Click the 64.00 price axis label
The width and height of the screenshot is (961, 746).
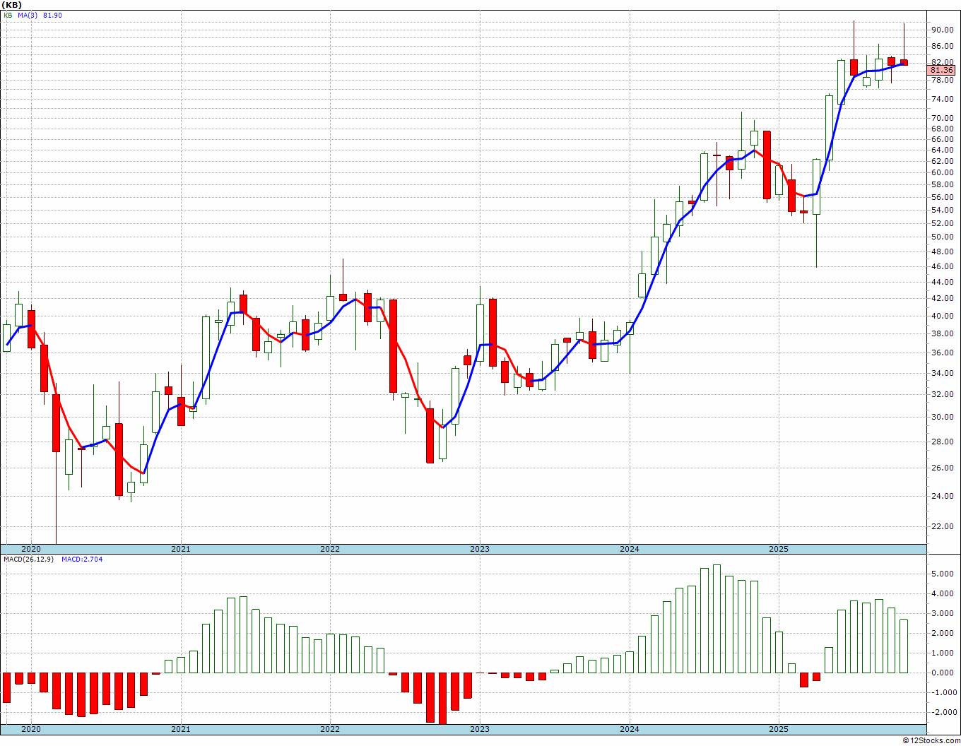tap(942, 150)
